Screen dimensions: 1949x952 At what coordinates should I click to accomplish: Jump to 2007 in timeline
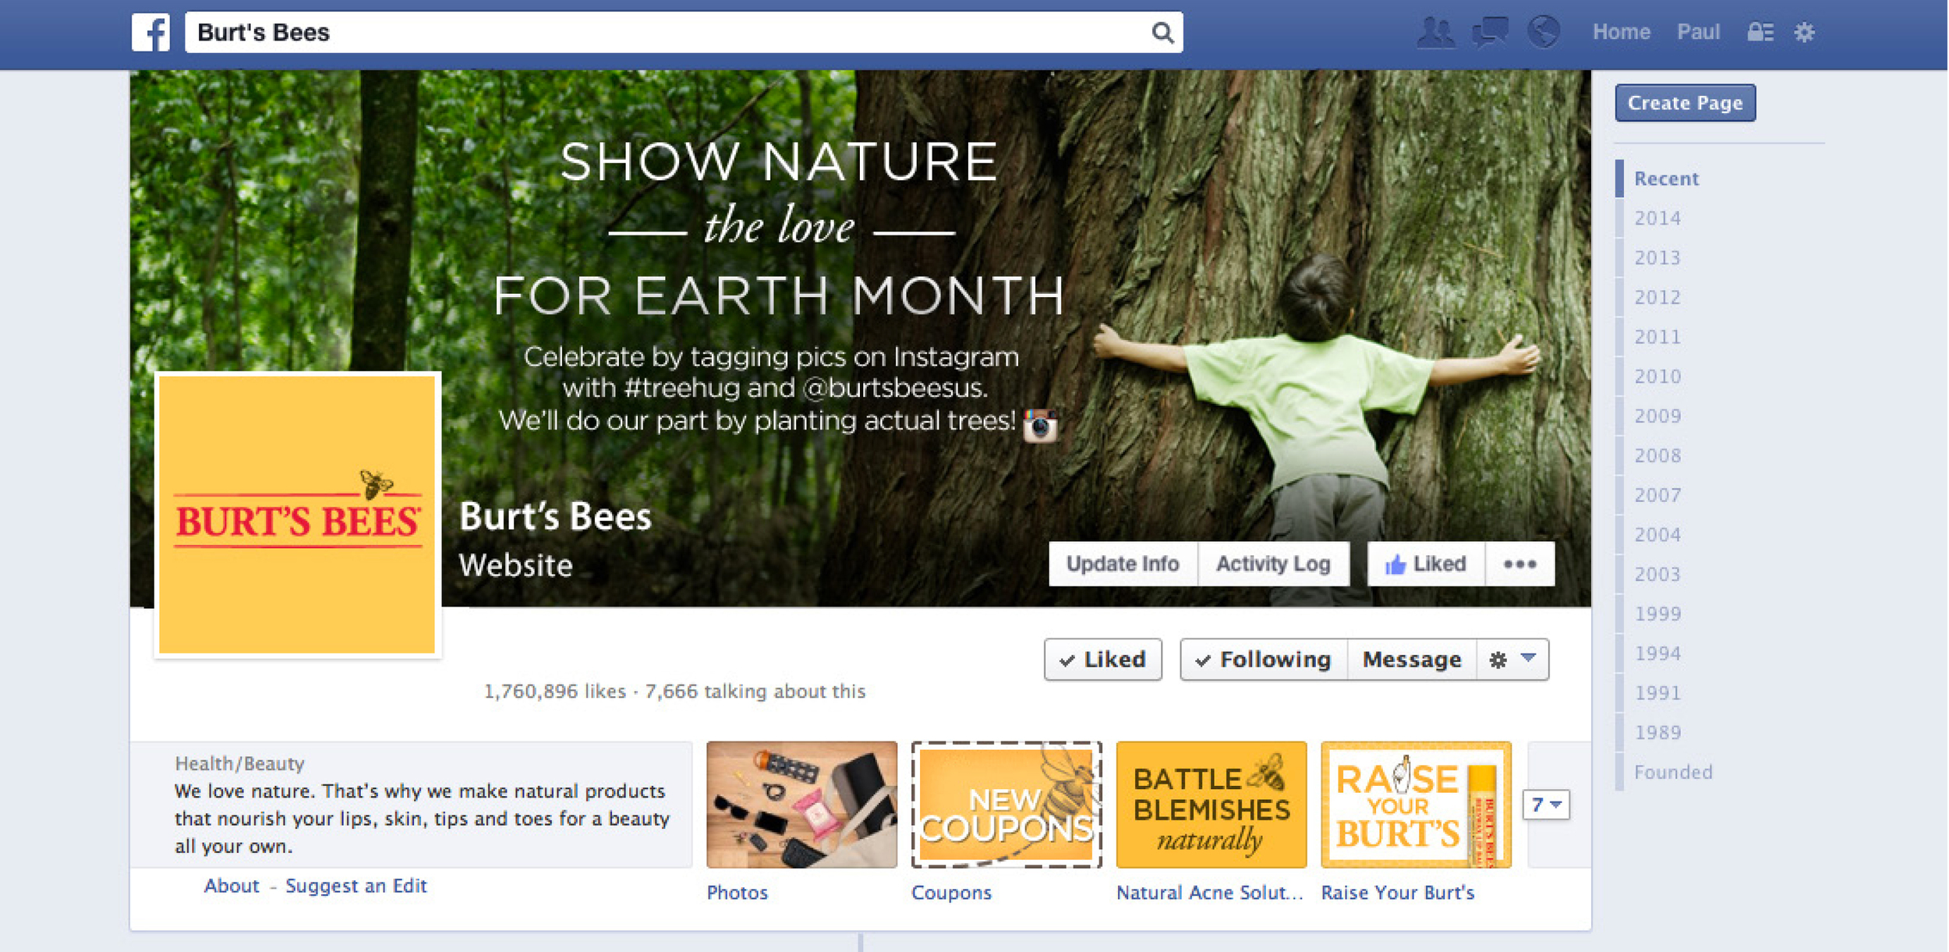coord(1657,495)
